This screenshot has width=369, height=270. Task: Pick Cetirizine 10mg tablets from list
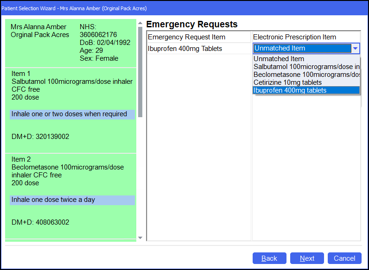coord(287,82)
